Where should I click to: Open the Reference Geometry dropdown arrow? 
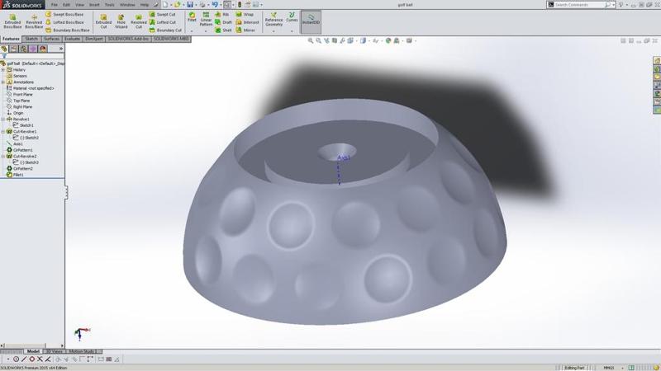point(273,31)
